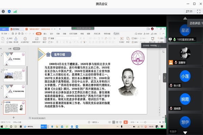Open the 幻灯片放映 ribbon tab

[73, 34]
